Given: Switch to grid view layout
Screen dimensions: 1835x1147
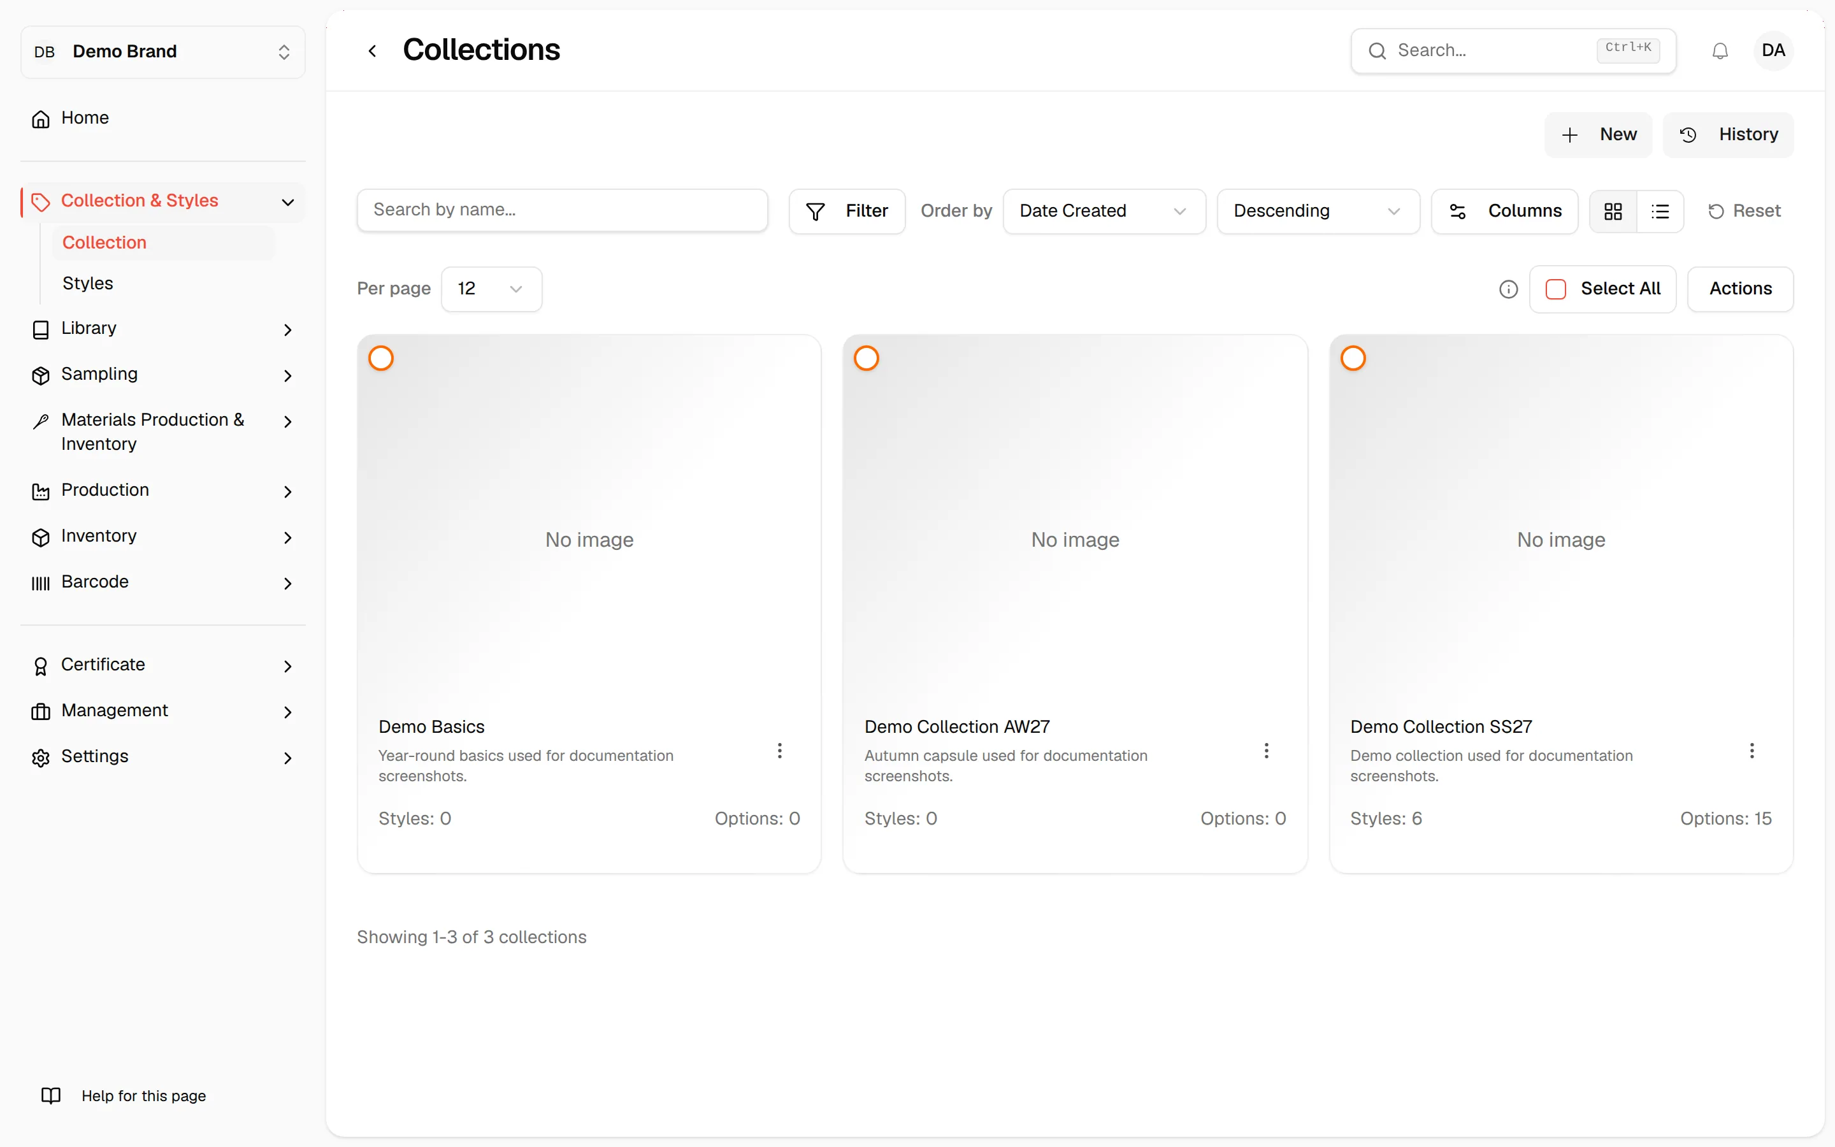Looking at the screenshot, I should coord(1613,211).
